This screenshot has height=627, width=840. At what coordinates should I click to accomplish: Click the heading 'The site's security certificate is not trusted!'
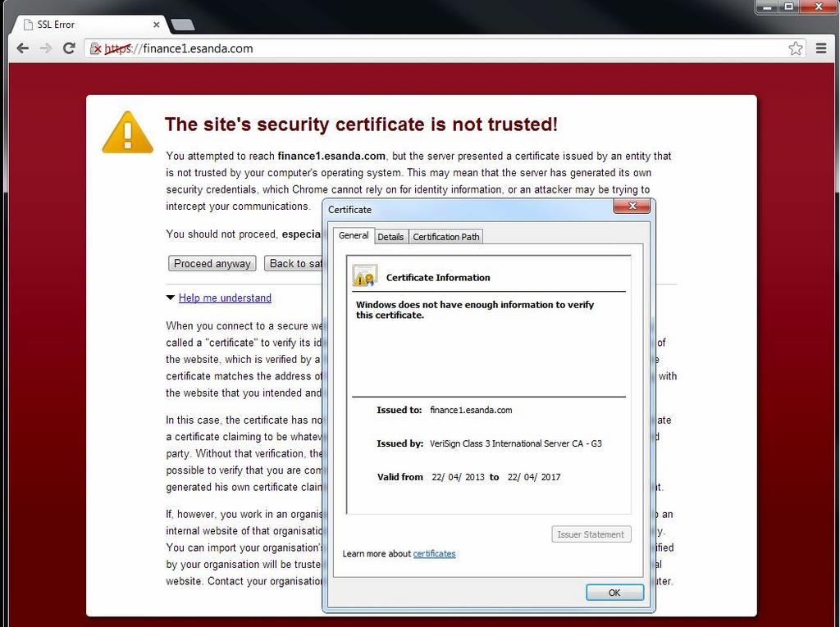pos(361,125)
